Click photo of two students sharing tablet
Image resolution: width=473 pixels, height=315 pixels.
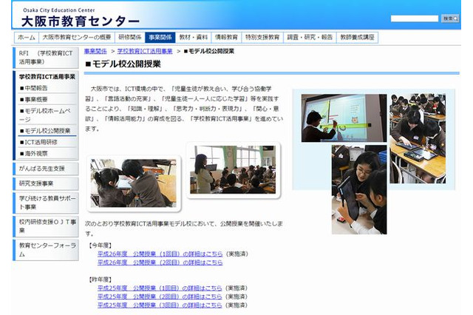[x=133, y=183]
